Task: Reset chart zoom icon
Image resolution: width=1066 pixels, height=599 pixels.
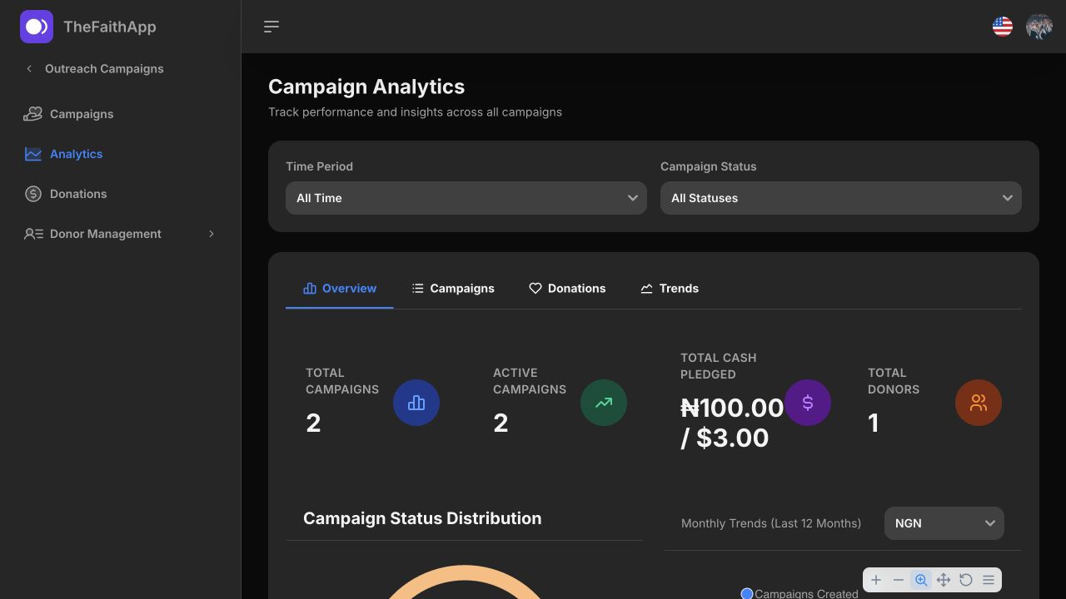Action: point(966,580)
